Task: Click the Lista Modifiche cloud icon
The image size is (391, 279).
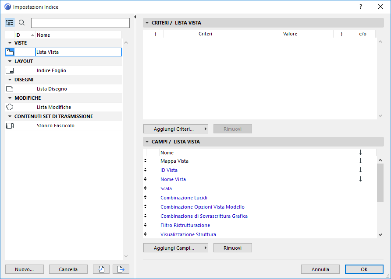Action: point(10,107)
